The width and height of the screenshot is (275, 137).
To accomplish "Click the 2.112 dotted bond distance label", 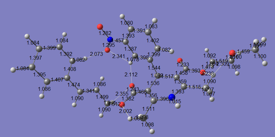I will pos(131,74).
